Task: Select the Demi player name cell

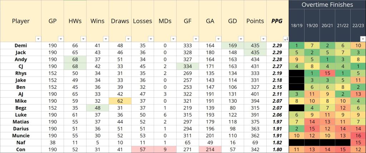Action: coord(21,45)
